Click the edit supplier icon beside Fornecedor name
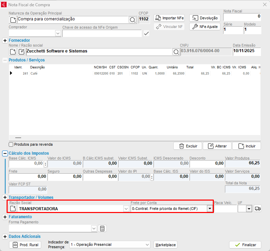The width and height of the screenshot is (270, 251). 21,52
